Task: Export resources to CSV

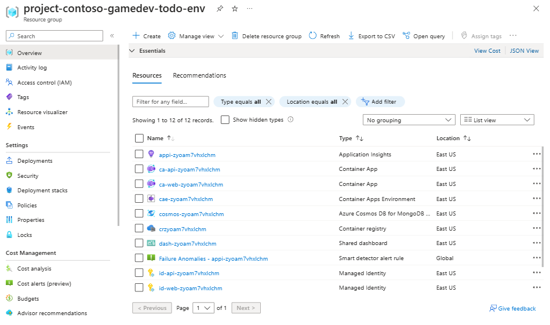Action: (x=371, y=36)
